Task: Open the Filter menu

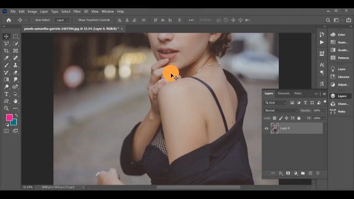Action: point(77,11)
